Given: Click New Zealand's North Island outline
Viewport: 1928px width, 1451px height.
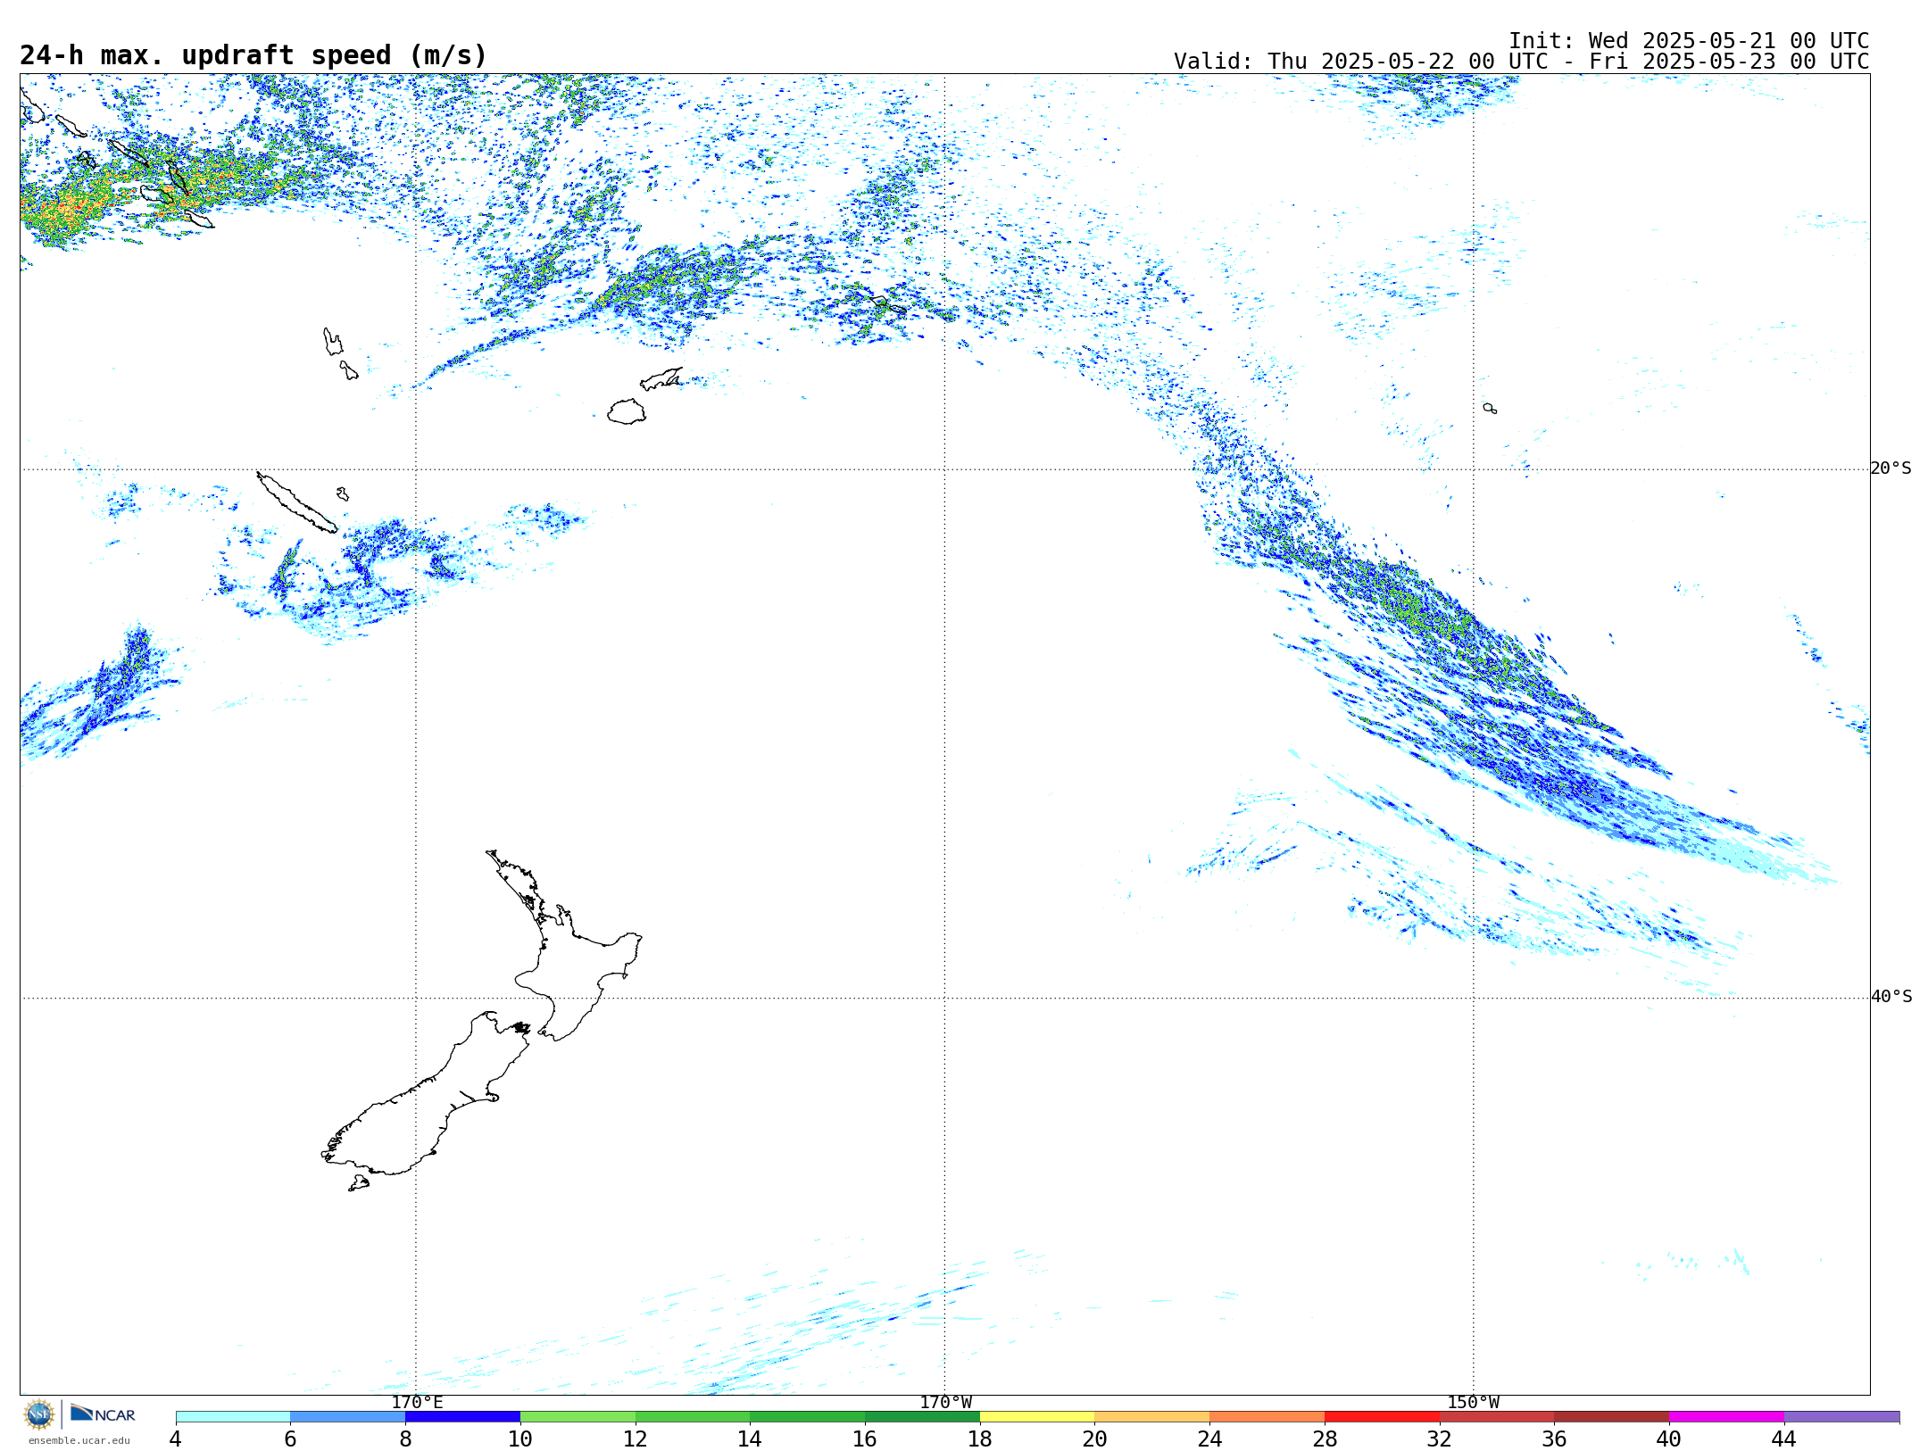Looking at the screenshot, I should pos(571,964).
